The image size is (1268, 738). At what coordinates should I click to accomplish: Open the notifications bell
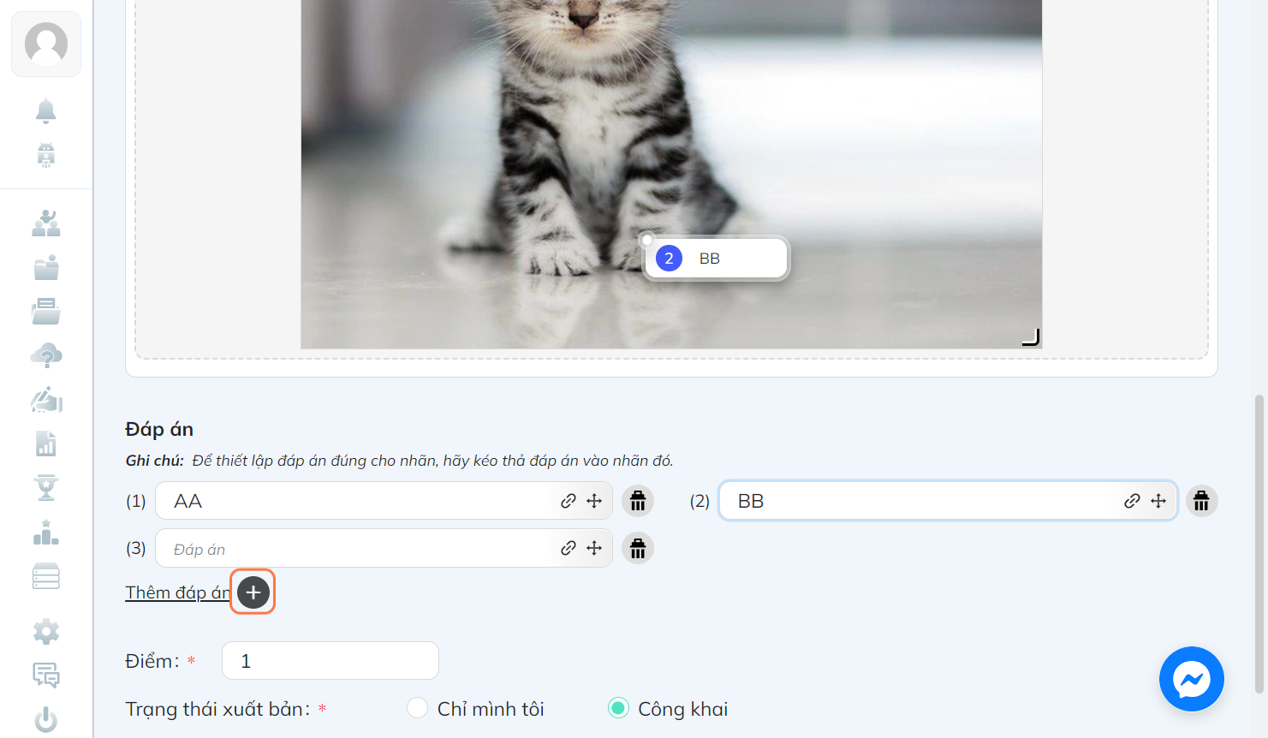[x=46, y=110]
